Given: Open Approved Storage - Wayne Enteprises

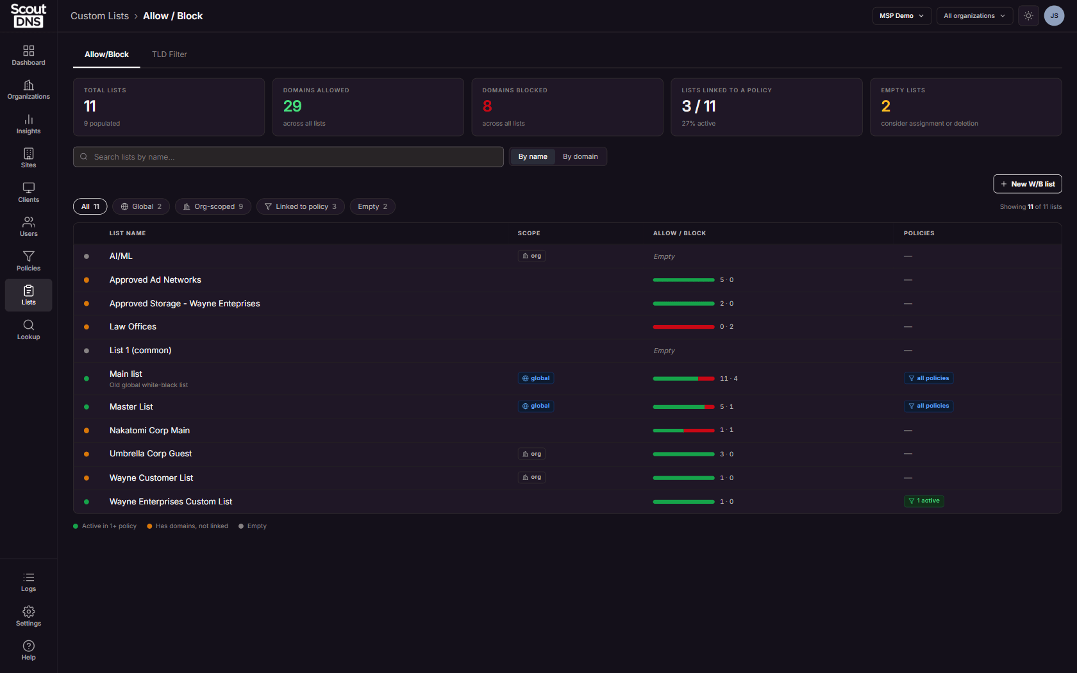Looking at the screenshot, I should coord(185,304).
